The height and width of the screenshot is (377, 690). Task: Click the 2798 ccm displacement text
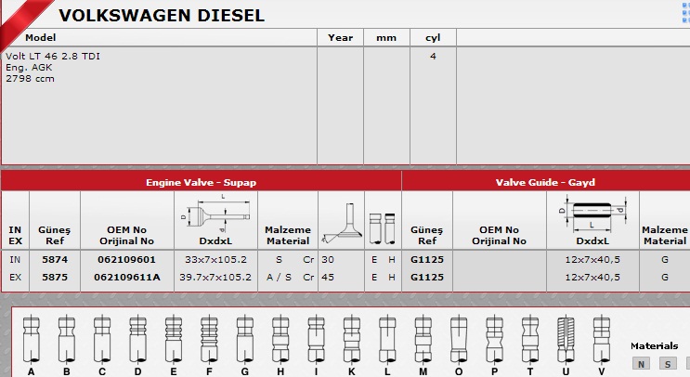point(30,79)
